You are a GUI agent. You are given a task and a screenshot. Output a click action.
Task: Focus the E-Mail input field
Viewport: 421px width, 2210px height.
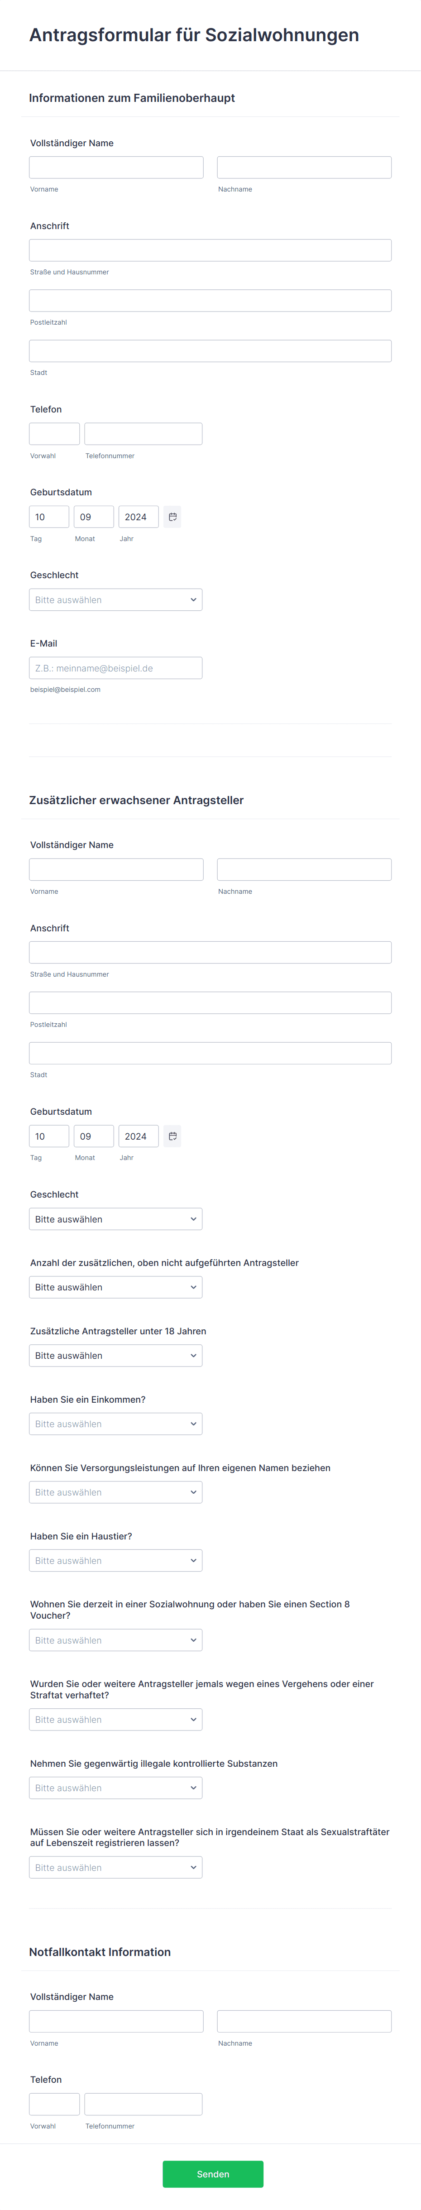click(116, 668)
